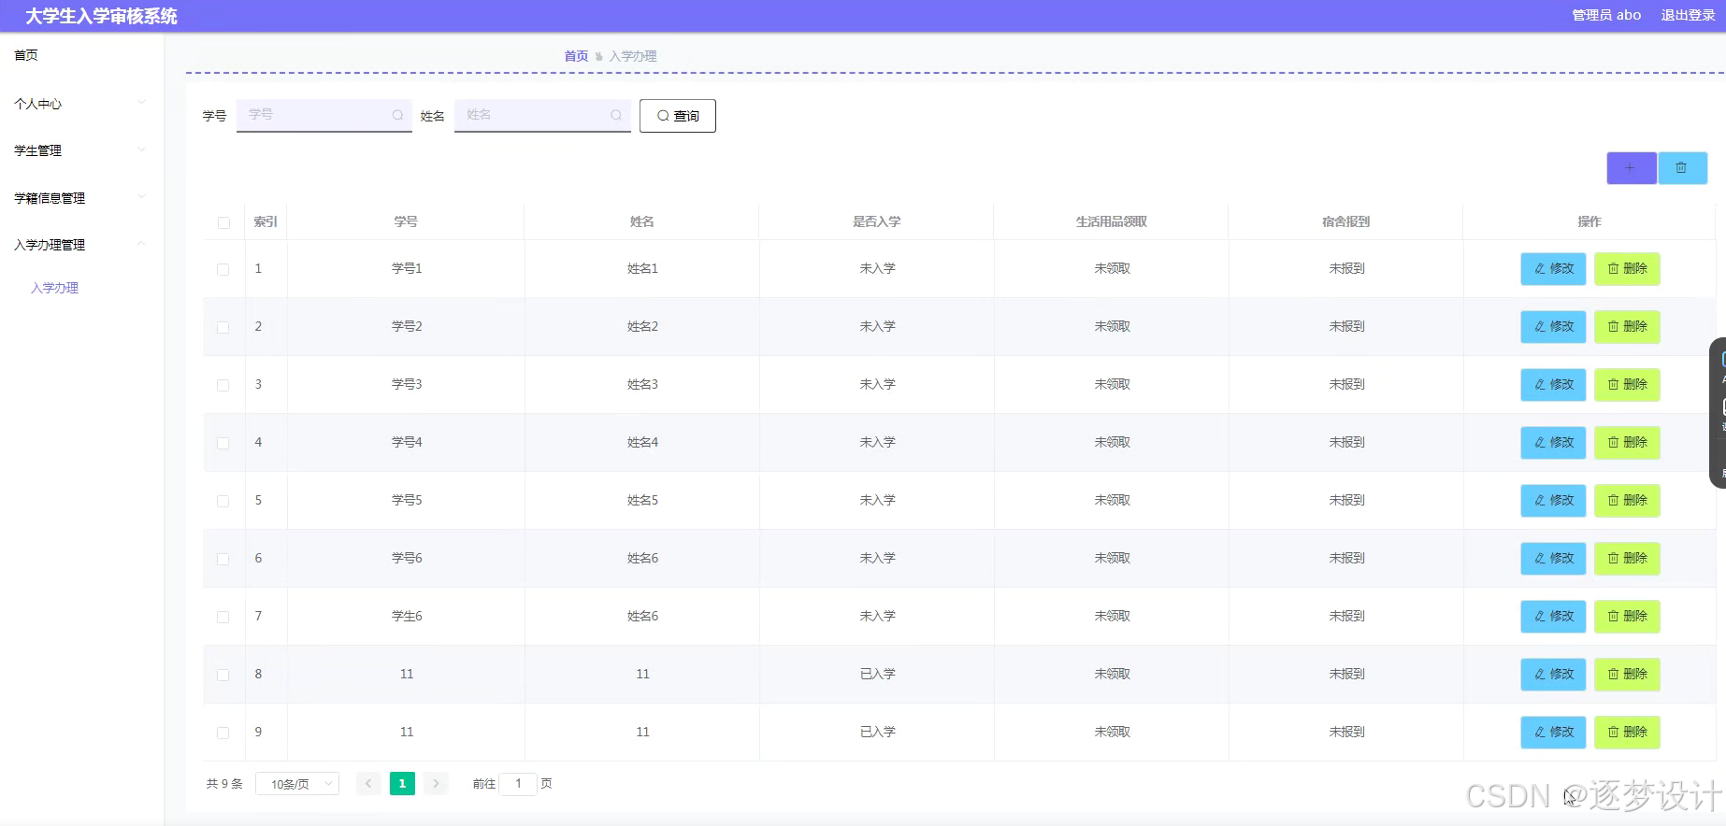
Task: Remove row 学号3 via 删除
Action: point(1627,385)
